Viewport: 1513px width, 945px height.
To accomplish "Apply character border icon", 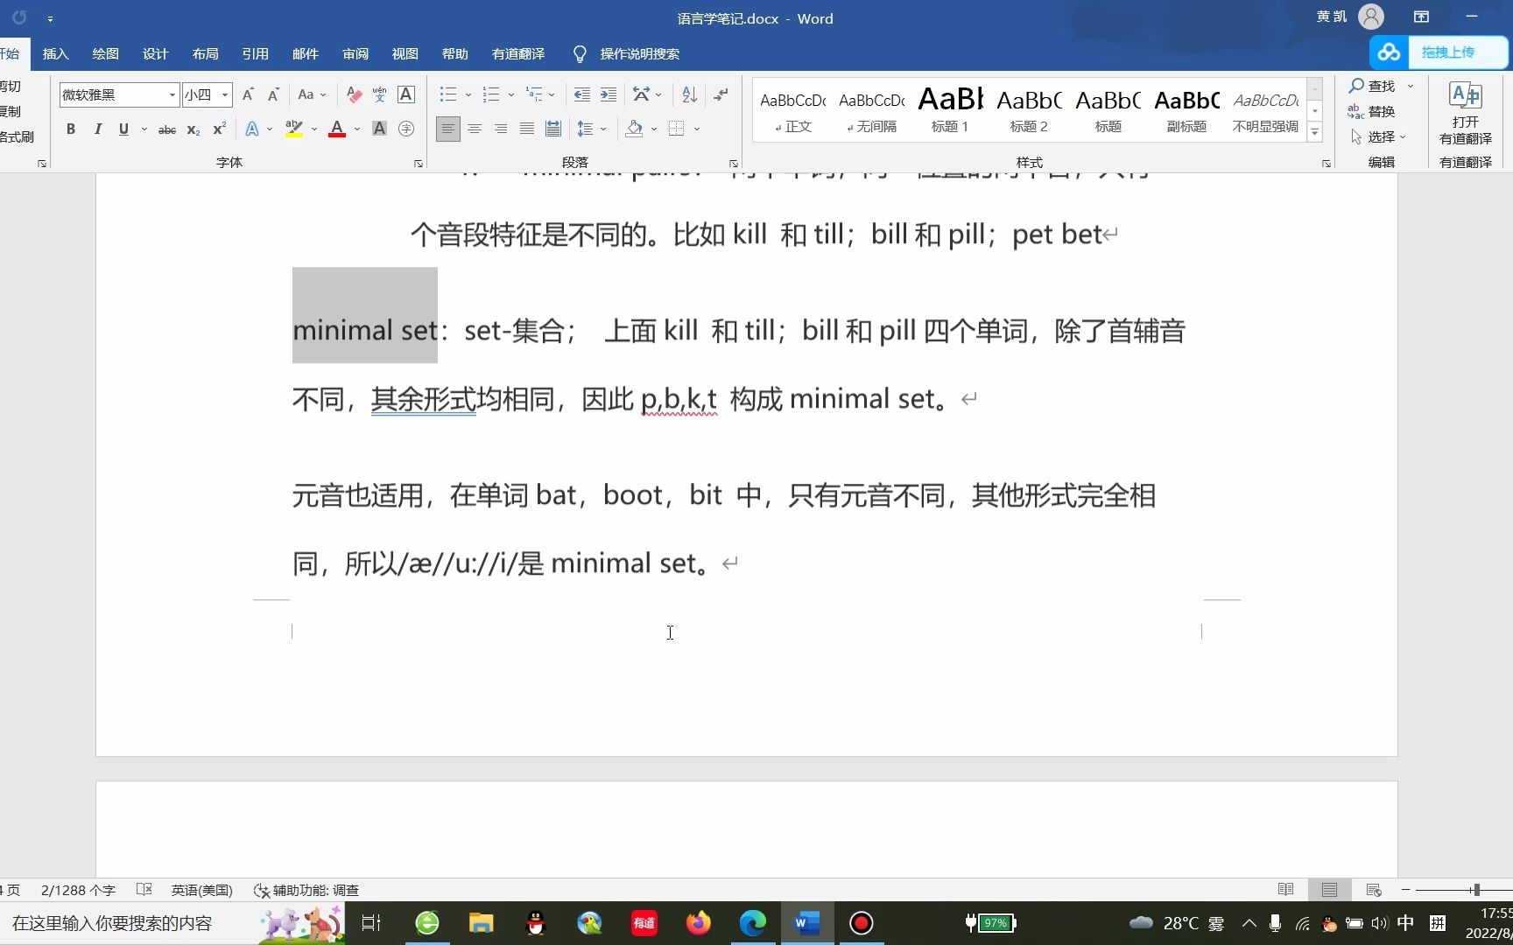I will click(406, 94).
